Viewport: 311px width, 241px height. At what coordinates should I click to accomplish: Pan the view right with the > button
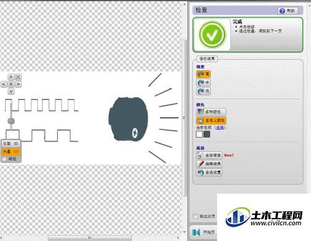(x=18, y=84)
